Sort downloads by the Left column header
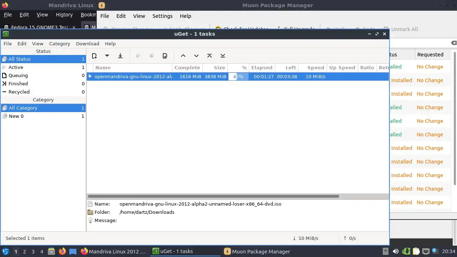 click(287, 67)
